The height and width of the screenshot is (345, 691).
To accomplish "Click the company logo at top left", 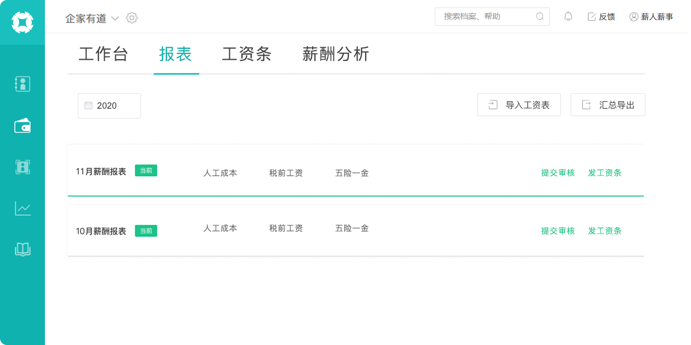I will pos(22,22).
